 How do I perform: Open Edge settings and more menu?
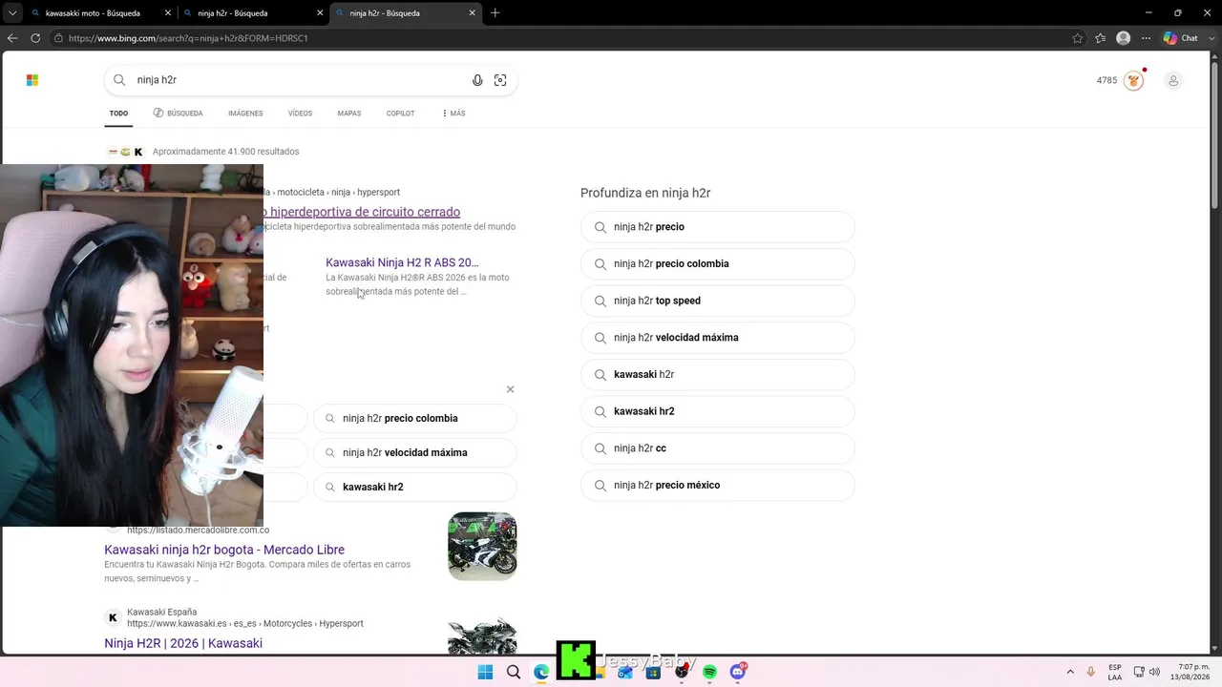[1147, 38]
